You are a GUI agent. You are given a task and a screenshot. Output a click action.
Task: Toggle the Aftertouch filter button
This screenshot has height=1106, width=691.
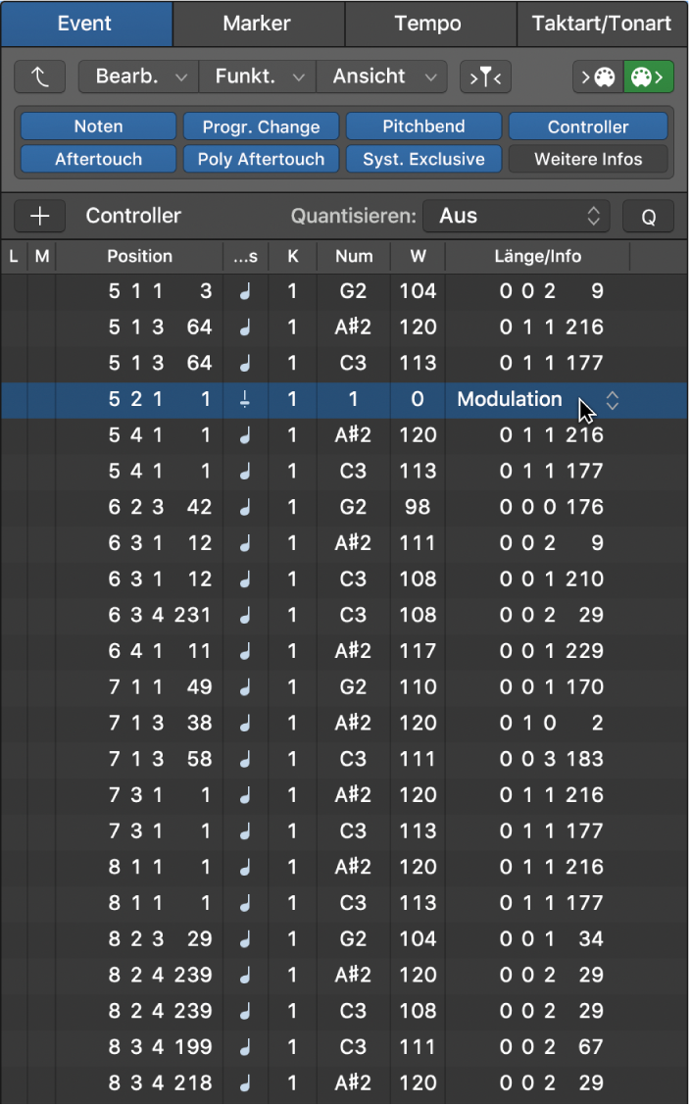pyautogui.click(x=98, y=159)
